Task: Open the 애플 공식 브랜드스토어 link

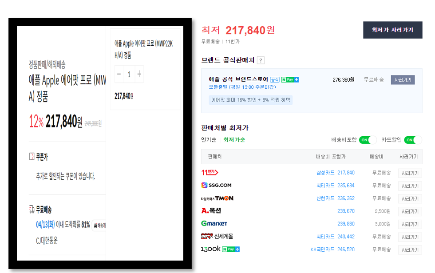Action: 238,79
